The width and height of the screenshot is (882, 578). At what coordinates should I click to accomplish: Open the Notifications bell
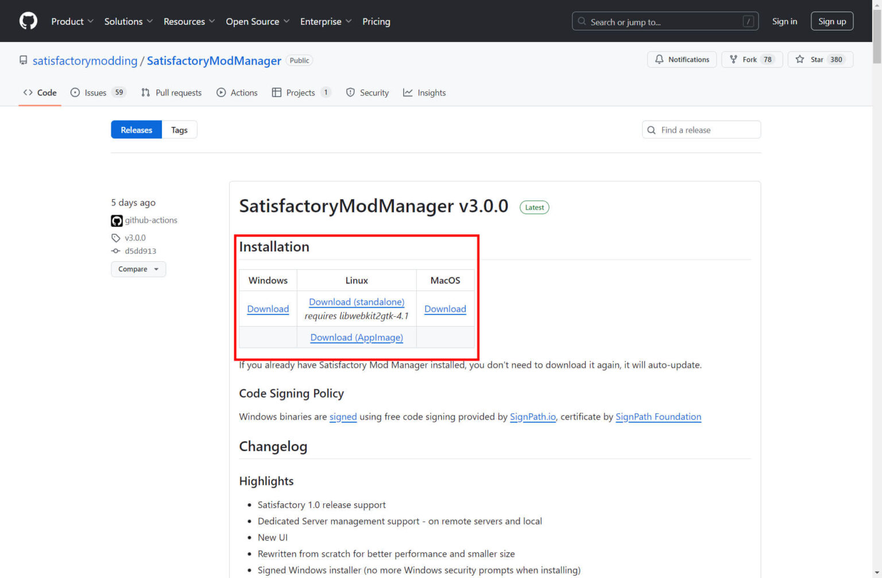point(659,59)
